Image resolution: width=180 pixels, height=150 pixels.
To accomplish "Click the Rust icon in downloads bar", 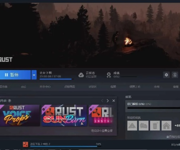I will coord(25,144).
